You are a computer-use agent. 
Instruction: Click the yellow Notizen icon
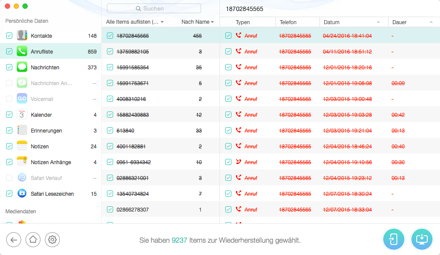click(22, 146)
